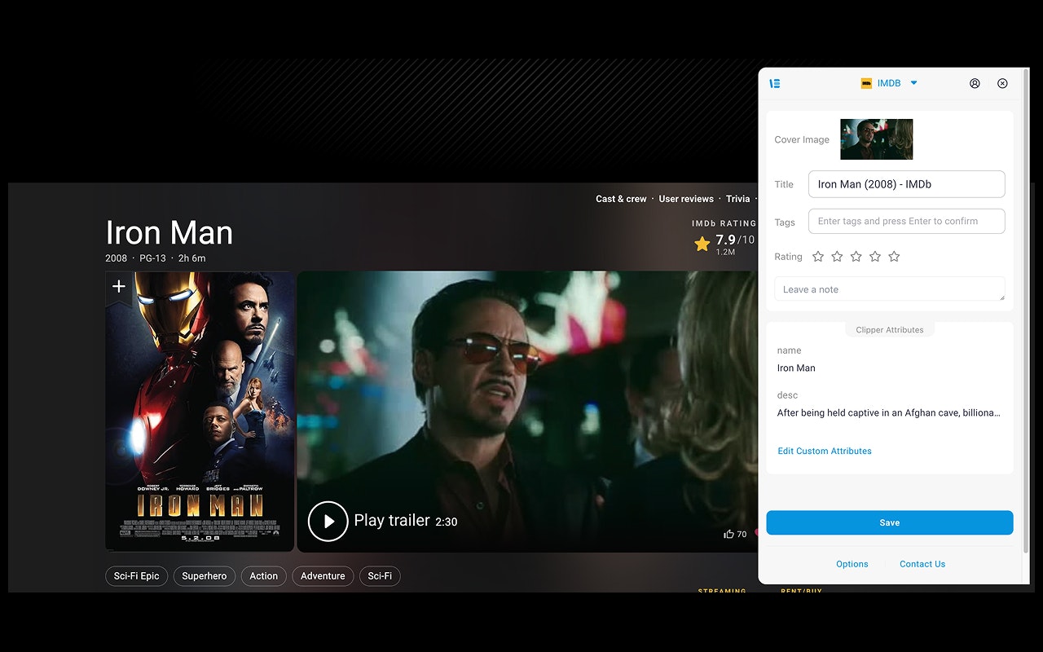Edit the Title input field

(906, 184)
